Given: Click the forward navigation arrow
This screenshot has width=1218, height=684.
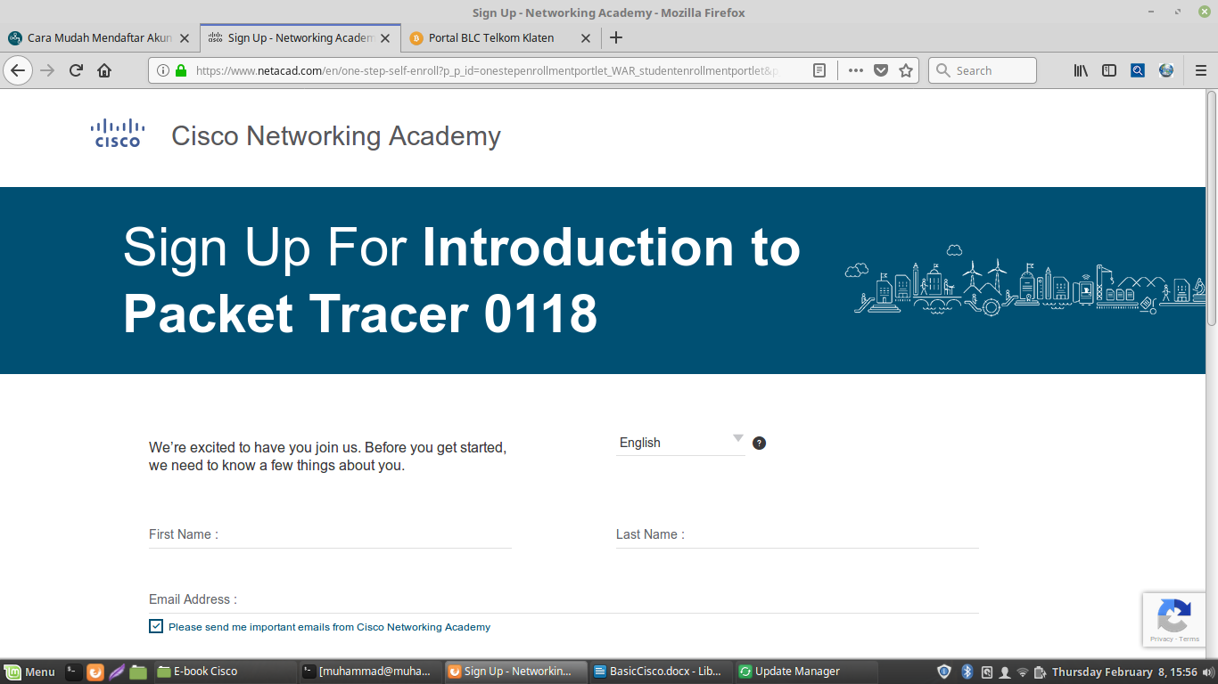Looking at the screenshot, I should [47, 70].
